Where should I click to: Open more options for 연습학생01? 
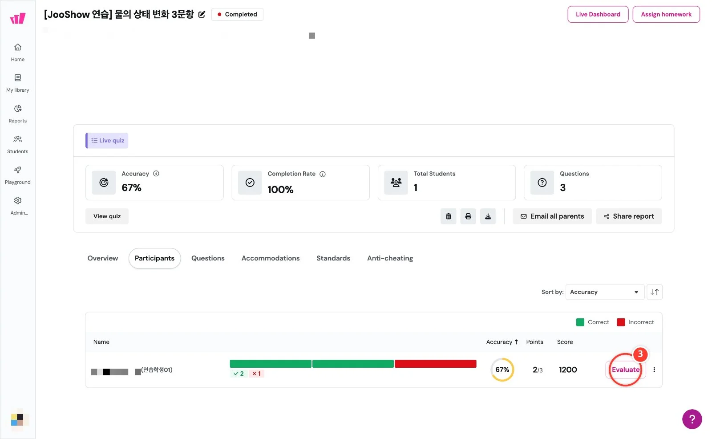coord(654,370)
